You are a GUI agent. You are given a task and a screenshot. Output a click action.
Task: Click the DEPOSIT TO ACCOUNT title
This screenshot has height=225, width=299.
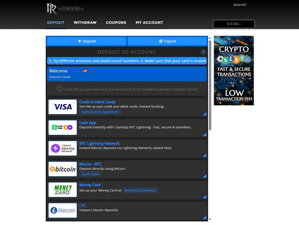[x=127, y=52]
